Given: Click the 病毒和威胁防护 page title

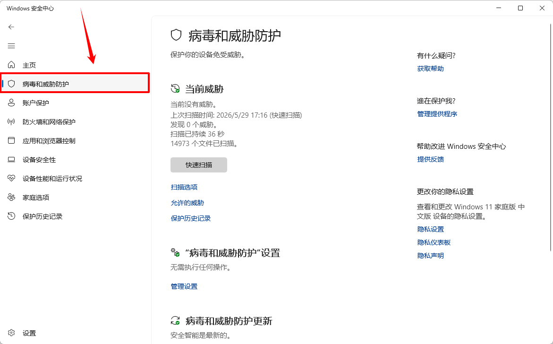Looking at the screenshot, I should click(235, 35).
